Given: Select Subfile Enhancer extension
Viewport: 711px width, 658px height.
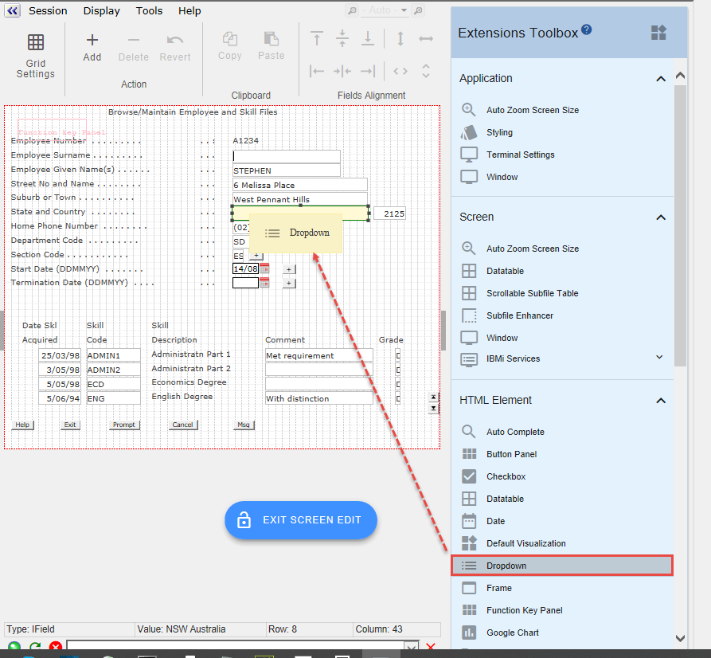Looking at the screenshot, I should 520,315.
